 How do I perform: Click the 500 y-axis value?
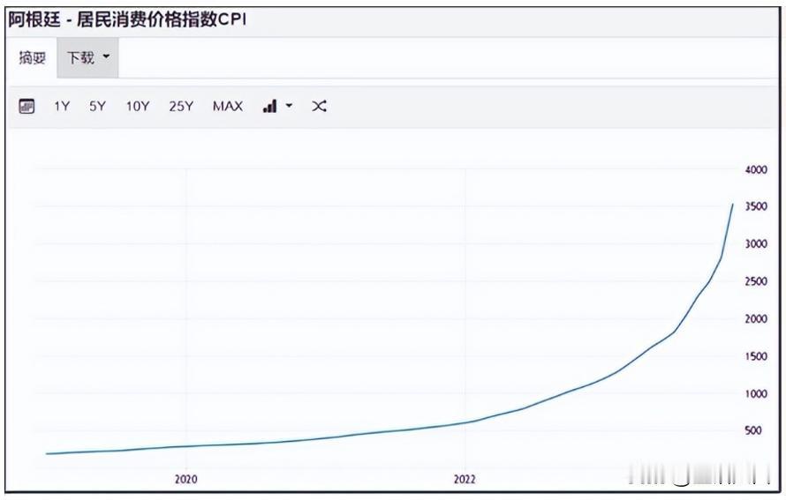tap(753, 430)
